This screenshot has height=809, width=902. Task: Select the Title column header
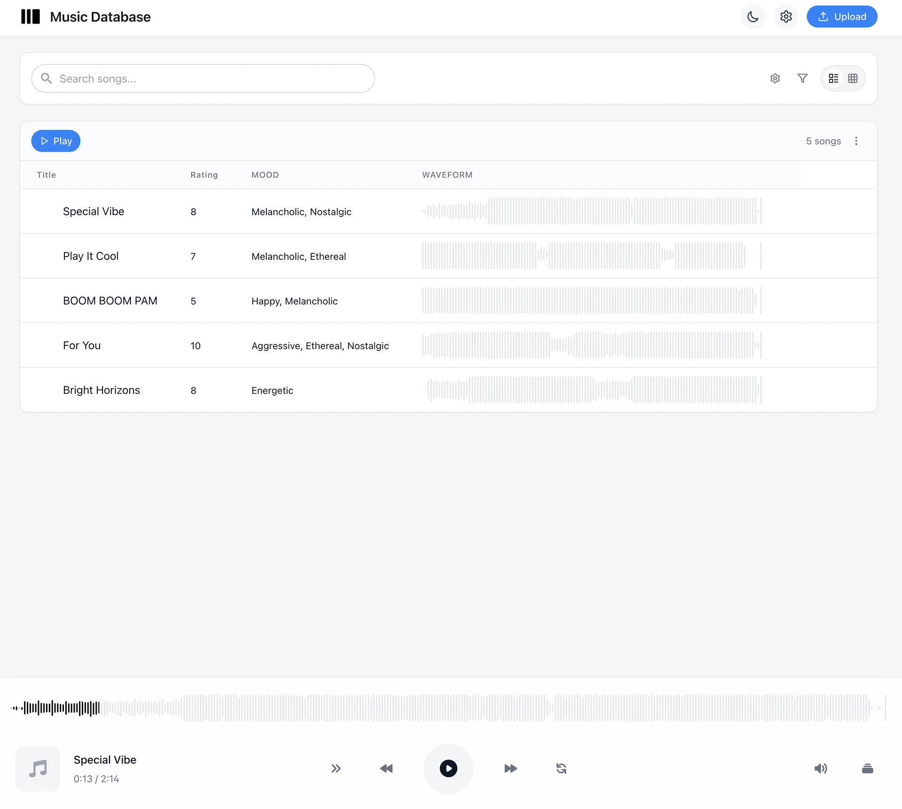point(46,174)
